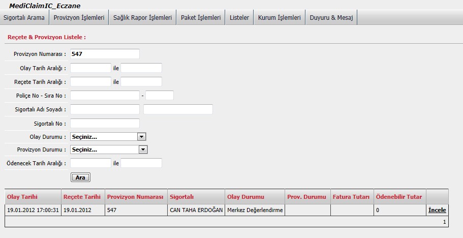
Task: Open the İncele link for provision 547
Action: (x=437, y=210)
